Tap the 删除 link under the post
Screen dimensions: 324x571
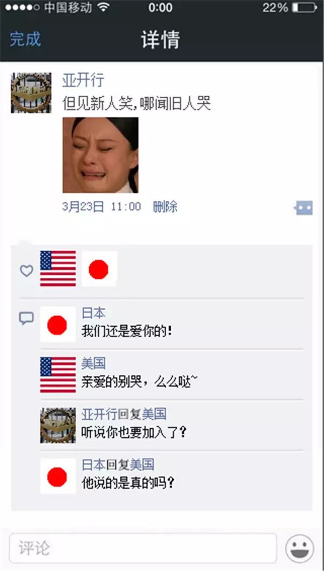pyautogui.click(x=165, y=207)
